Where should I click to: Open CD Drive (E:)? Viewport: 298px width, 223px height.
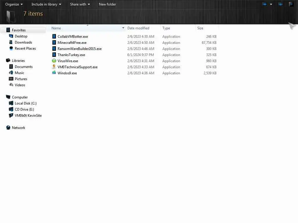point(24,109)
